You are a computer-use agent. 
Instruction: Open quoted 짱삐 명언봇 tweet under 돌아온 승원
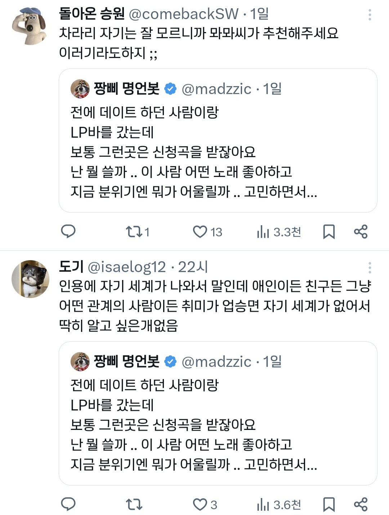(218, 151)
